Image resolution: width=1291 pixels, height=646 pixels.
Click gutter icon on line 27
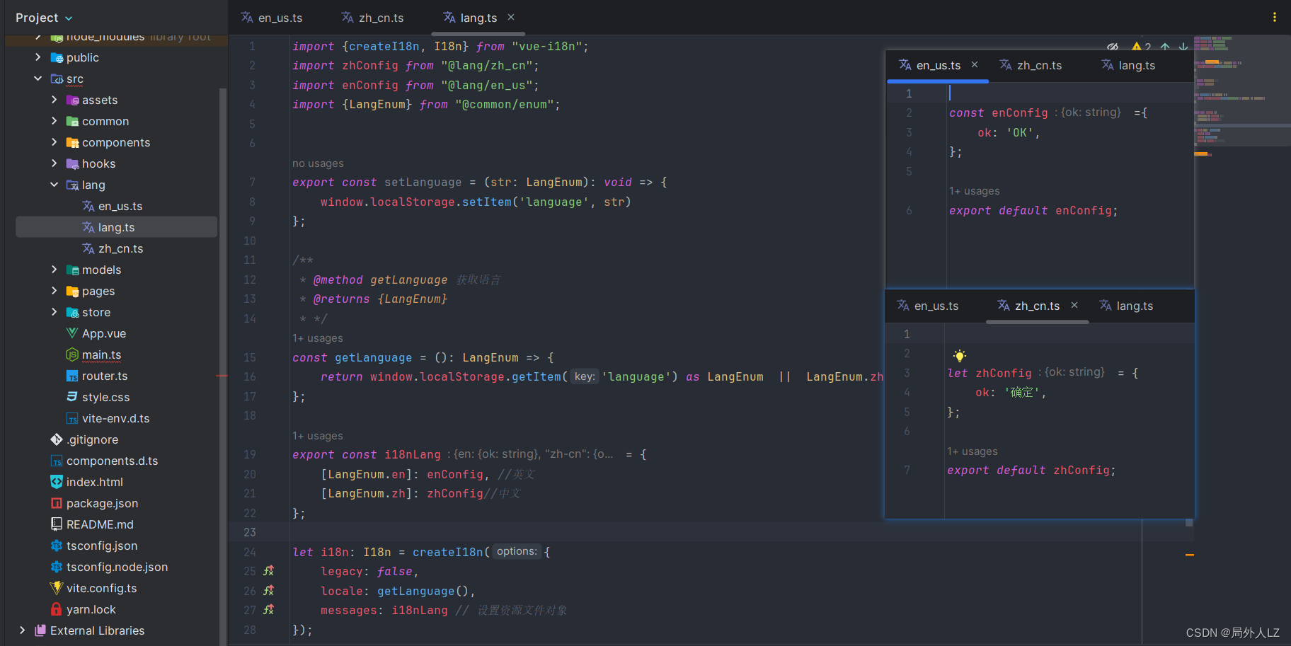(x=268, y=609)
